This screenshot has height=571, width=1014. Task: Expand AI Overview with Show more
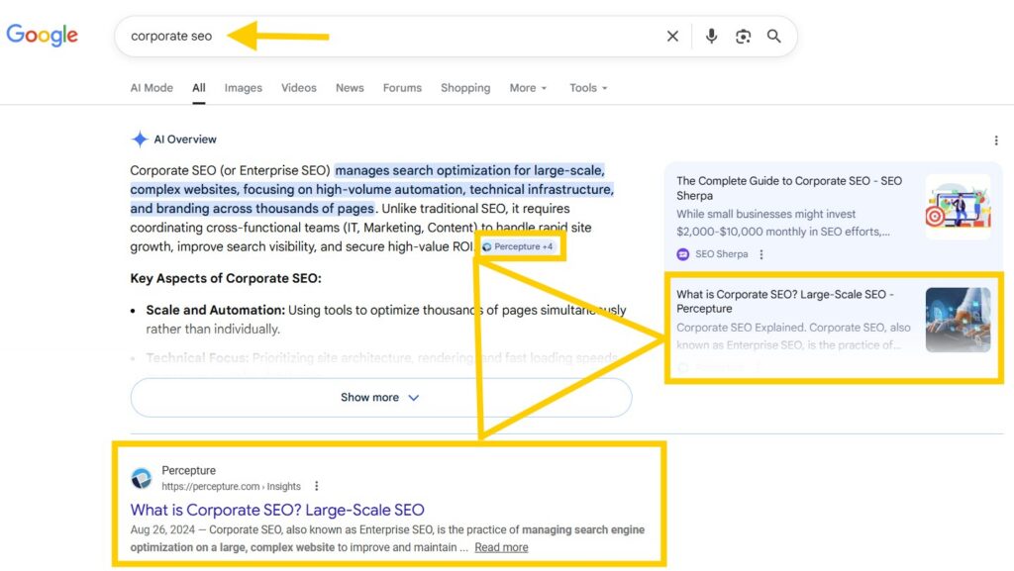[380, 398]
